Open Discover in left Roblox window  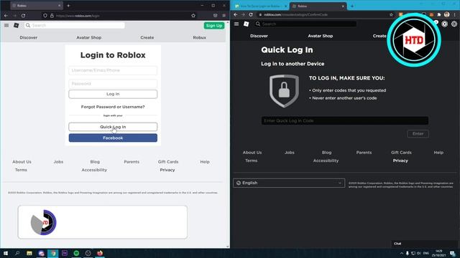coord(29,37)
